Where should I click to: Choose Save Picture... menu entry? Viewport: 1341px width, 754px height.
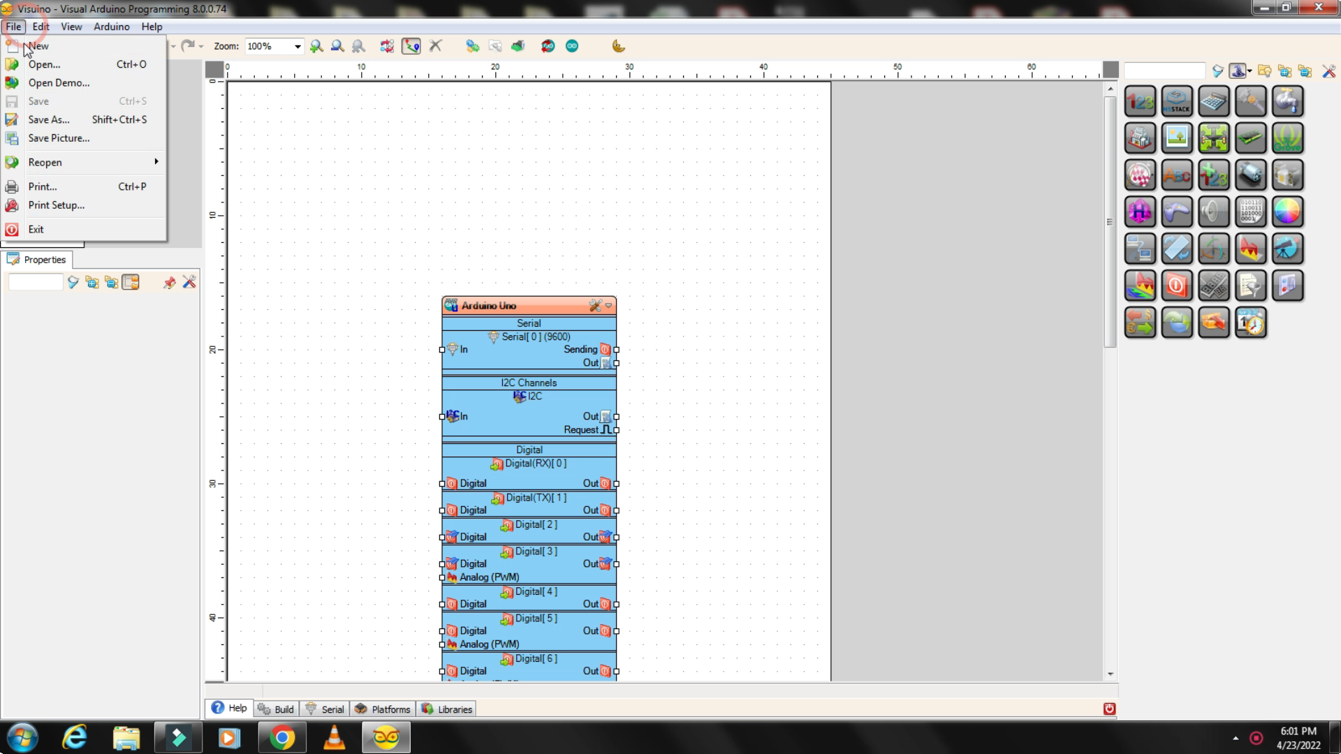click(84, 138)
